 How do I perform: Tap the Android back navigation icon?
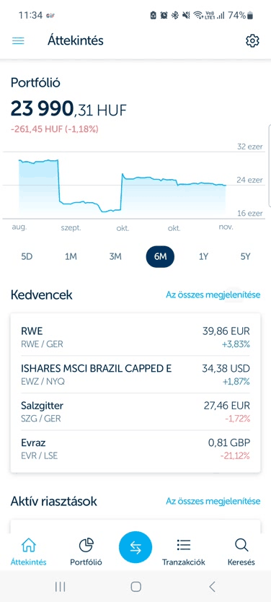tap(212, 586)
